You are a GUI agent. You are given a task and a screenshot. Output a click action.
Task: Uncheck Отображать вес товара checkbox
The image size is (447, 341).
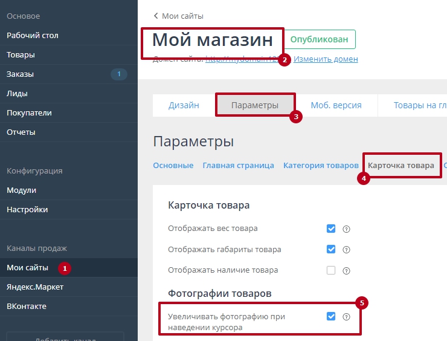click(x=331, y=229)
